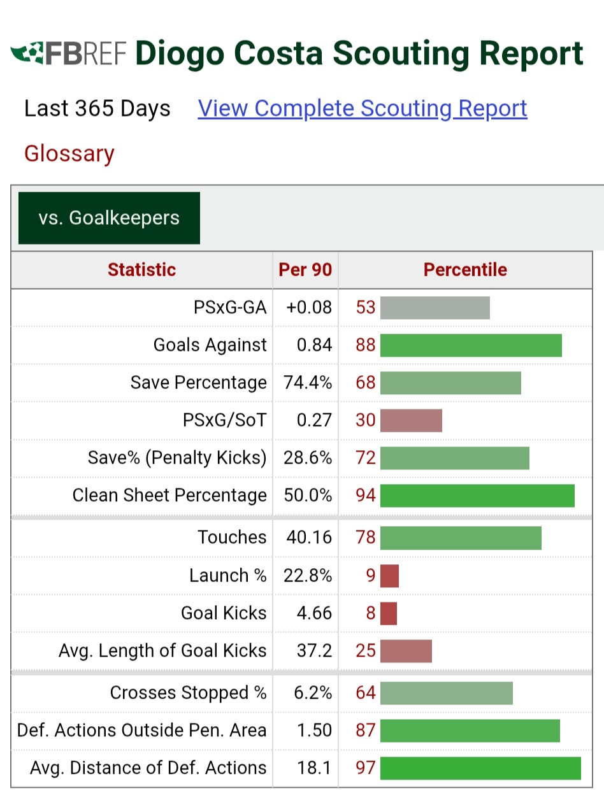Click the Per 90 column header
Screen dimensions: 604x793
coord(305,269)
